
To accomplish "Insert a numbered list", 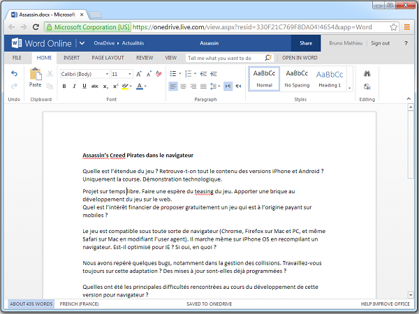I will (x=189, y=74).
